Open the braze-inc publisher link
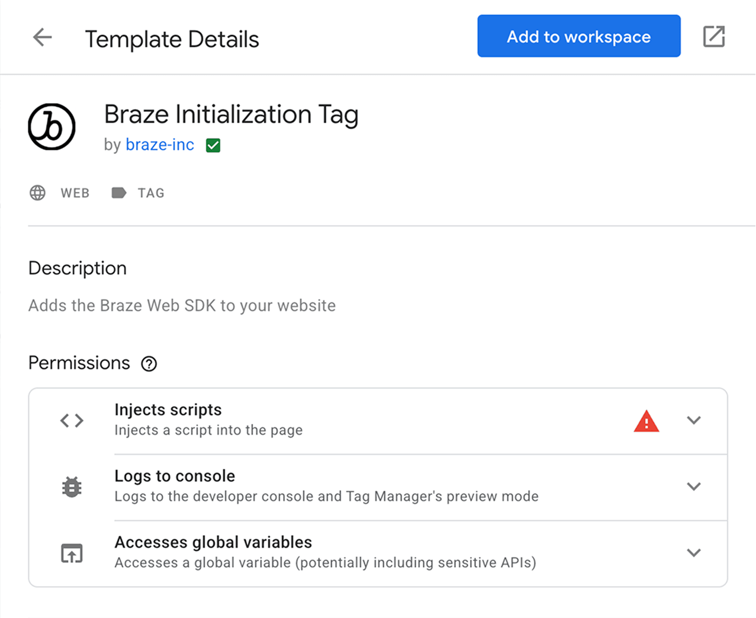 click(160, 145)
